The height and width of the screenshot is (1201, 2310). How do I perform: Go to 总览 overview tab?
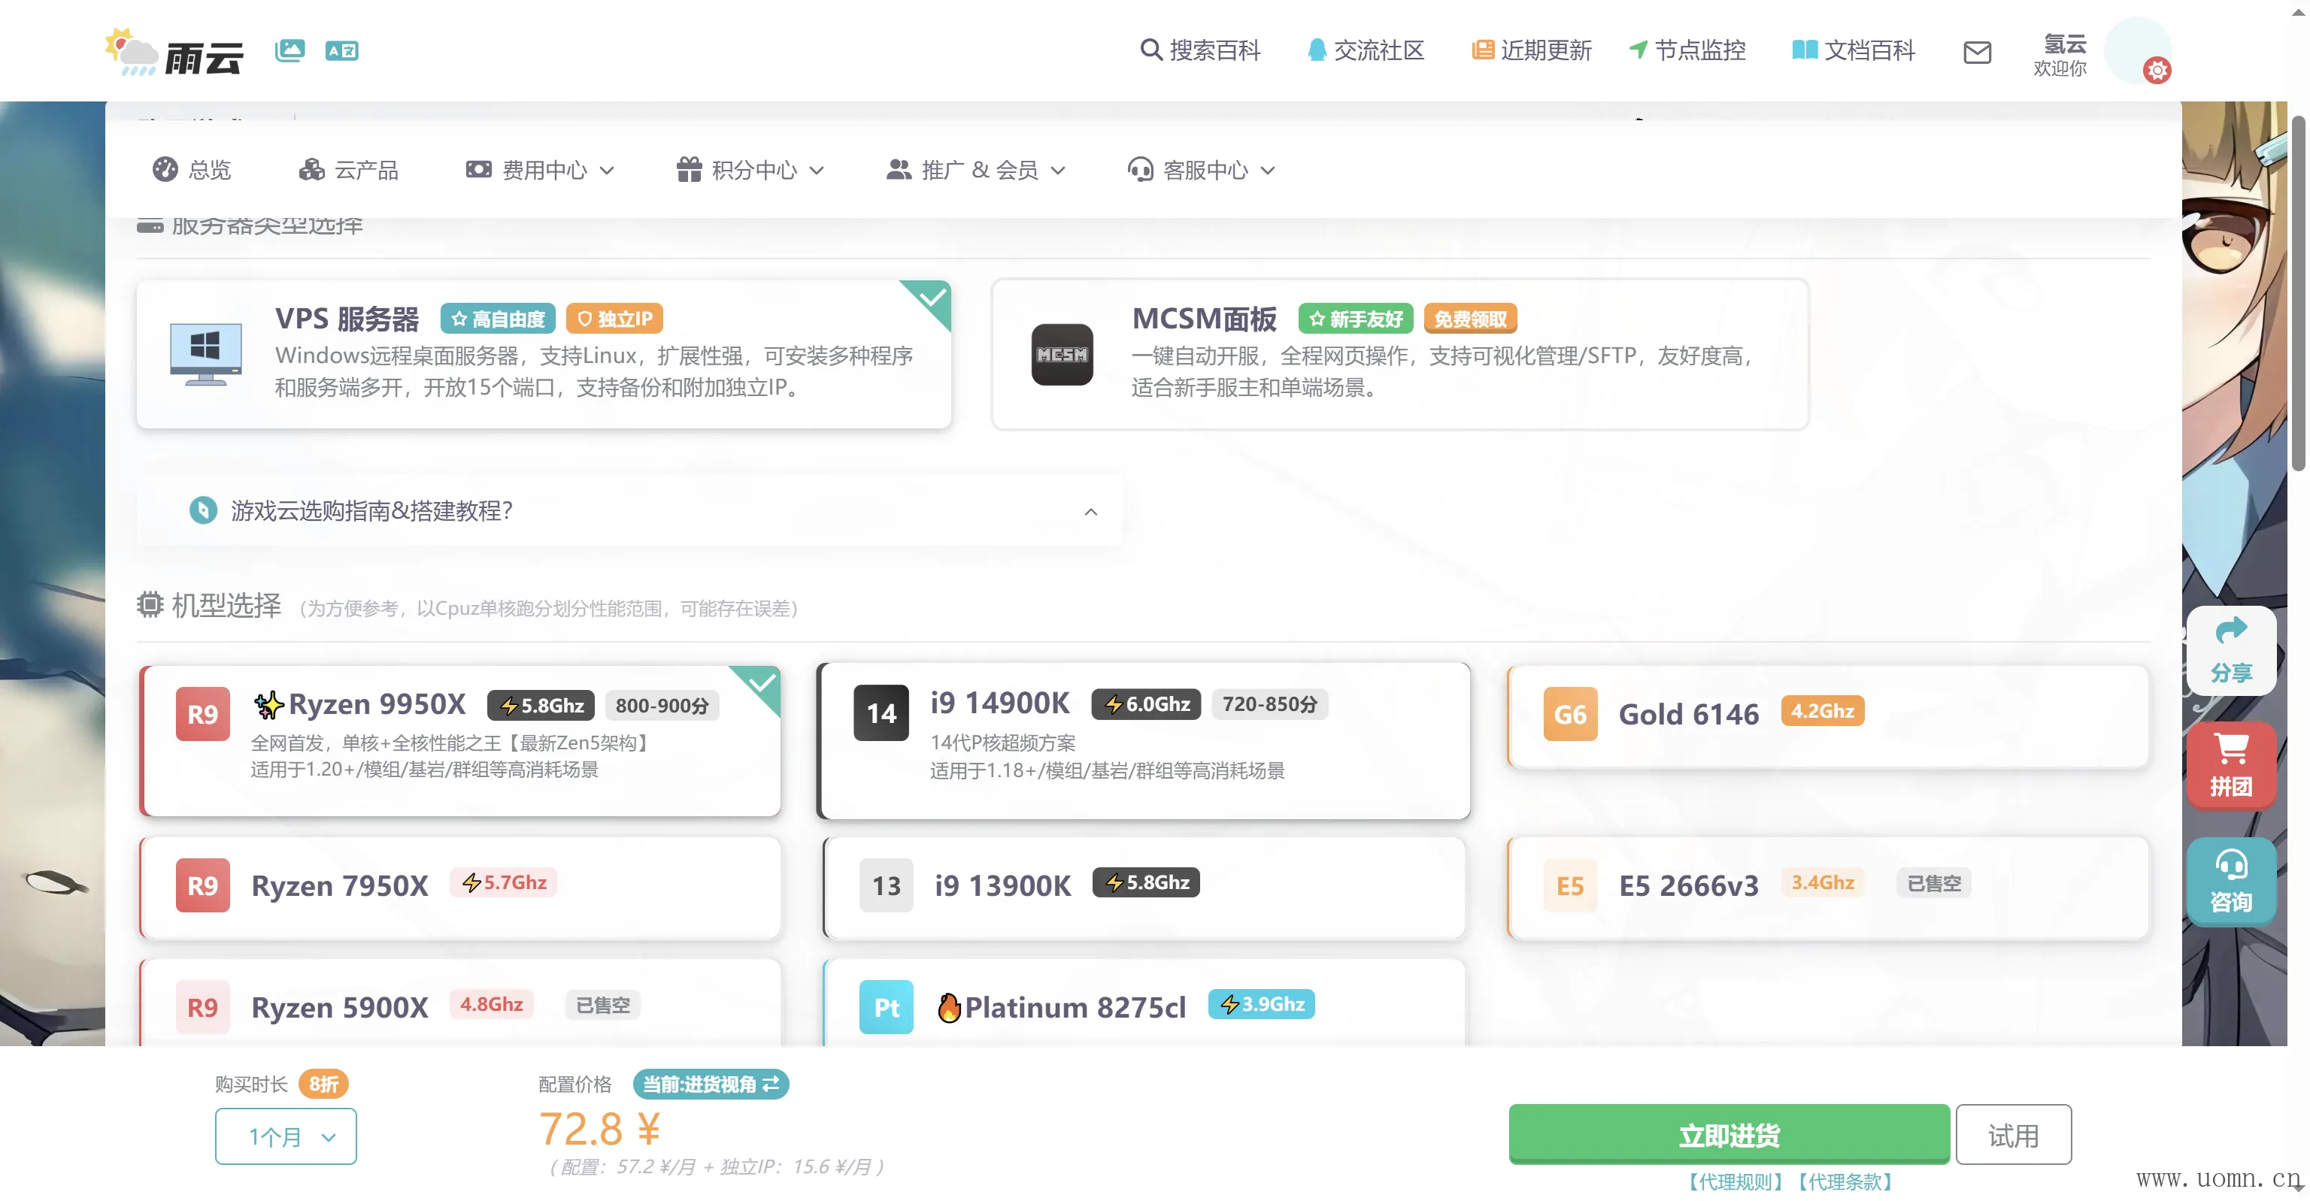pos(192,171)
